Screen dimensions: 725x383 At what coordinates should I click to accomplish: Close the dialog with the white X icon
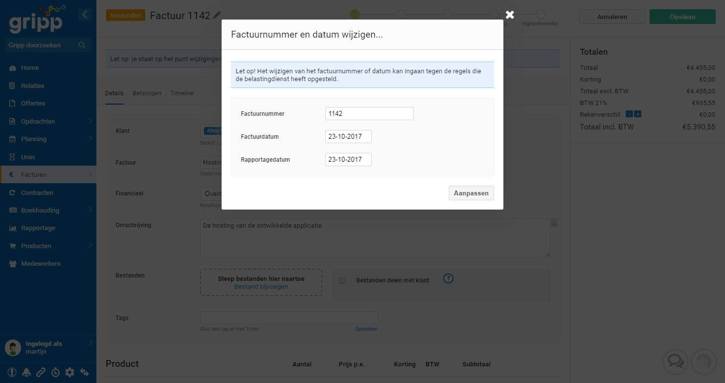510,15
